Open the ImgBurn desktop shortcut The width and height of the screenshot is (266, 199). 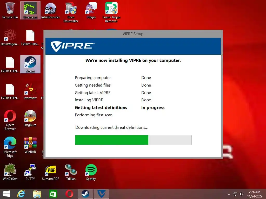(x=30, y=118)
